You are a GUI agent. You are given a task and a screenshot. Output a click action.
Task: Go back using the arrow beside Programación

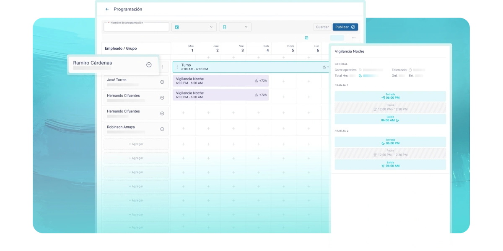click(107, 9)
